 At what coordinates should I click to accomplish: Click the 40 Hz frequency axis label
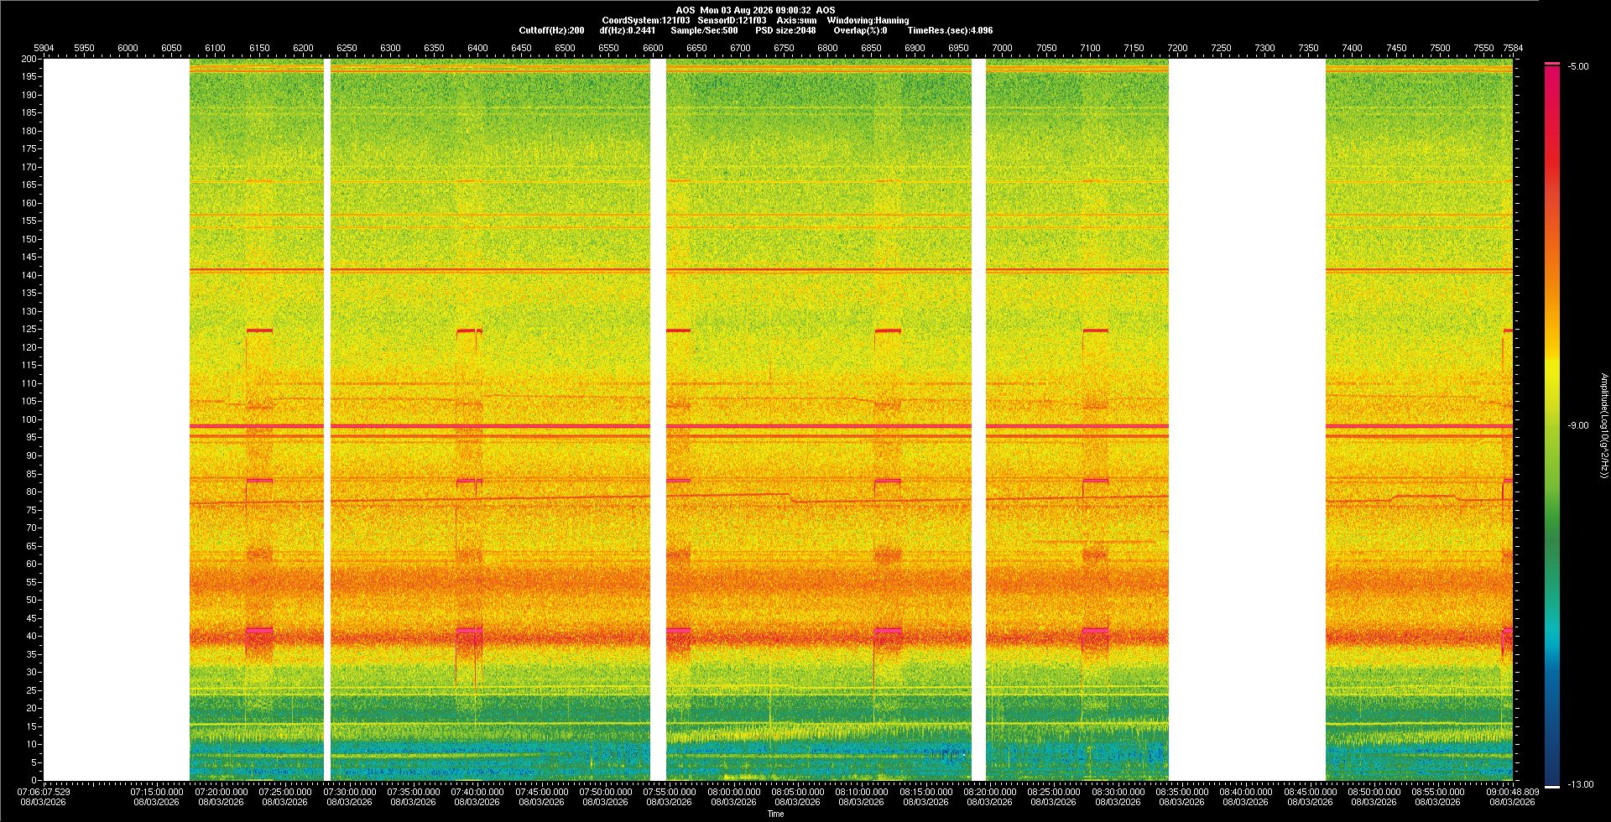coord(32,636)
